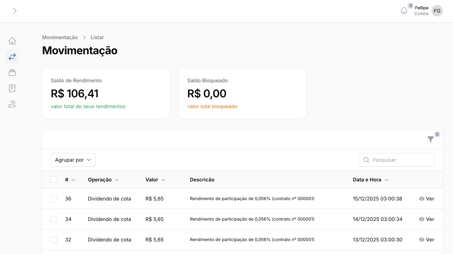Sort by the Valor column header
453x254 pixels.
(155, 180)
